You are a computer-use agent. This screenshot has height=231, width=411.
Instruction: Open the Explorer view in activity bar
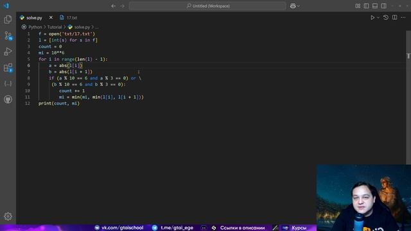[8, 19]
